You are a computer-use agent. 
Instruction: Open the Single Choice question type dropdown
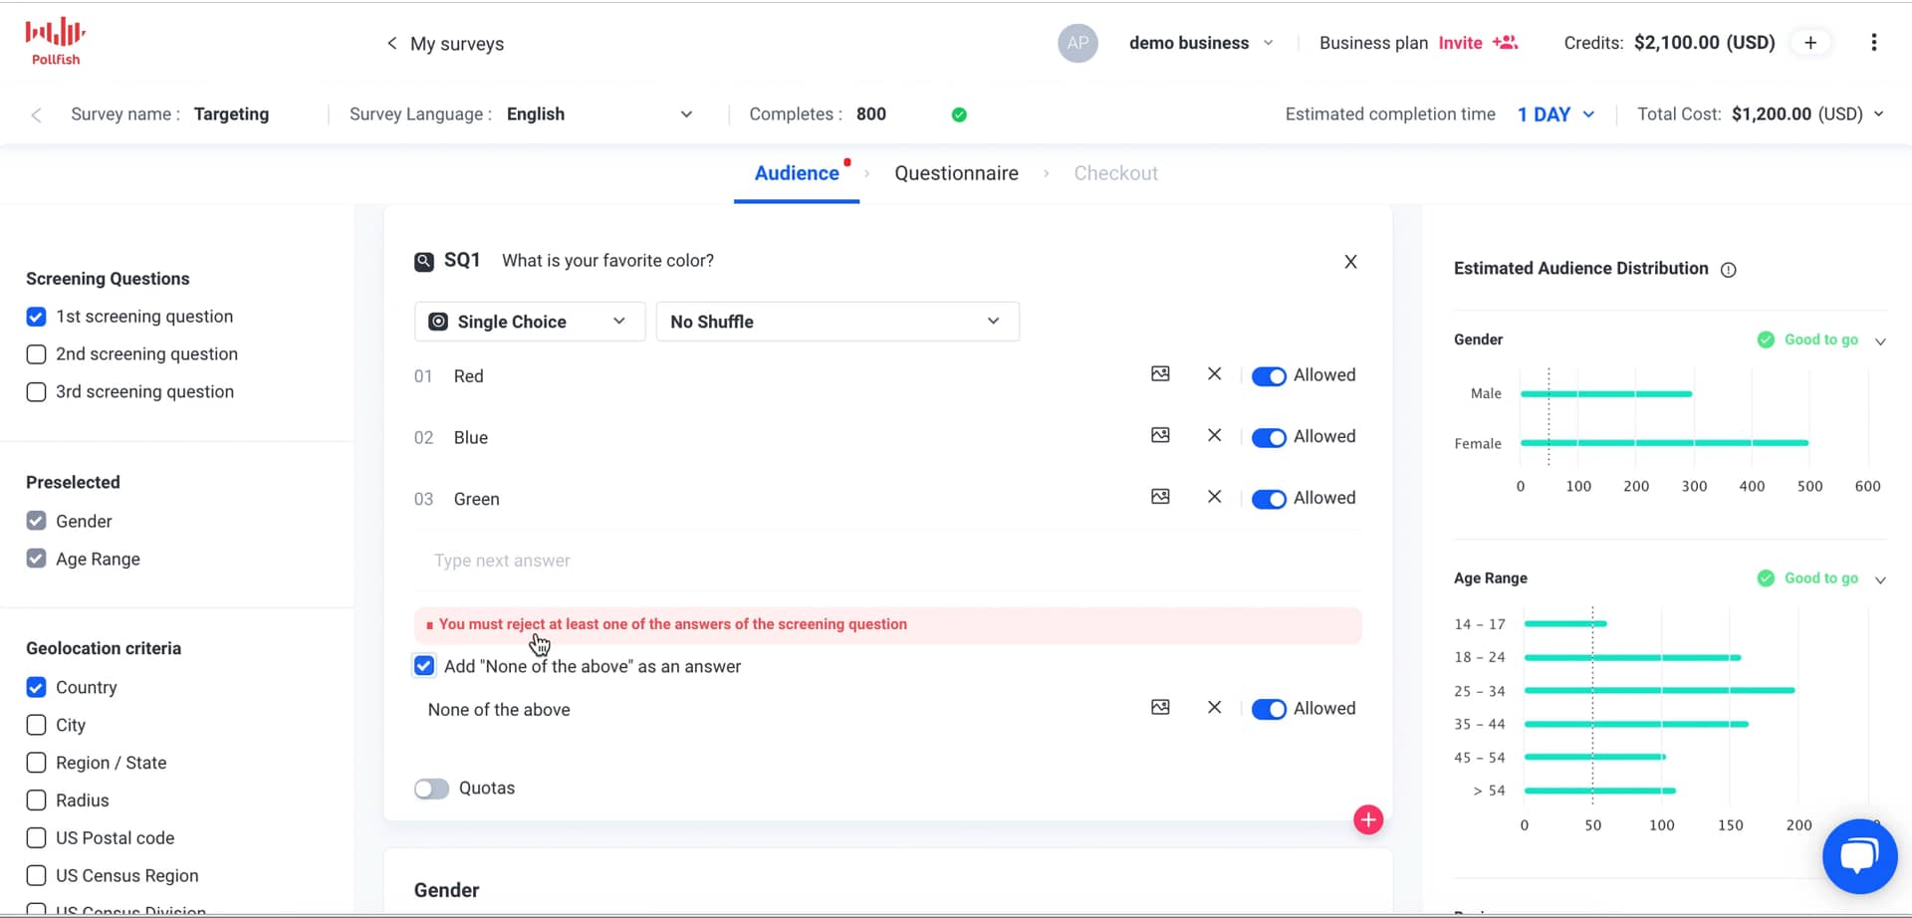coord(529,322)
